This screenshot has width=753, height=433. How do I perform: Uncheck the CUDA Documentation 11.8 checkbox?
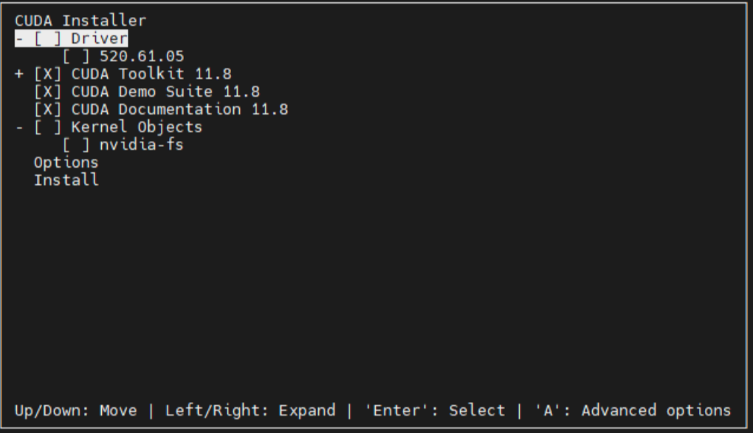point(47,109)
